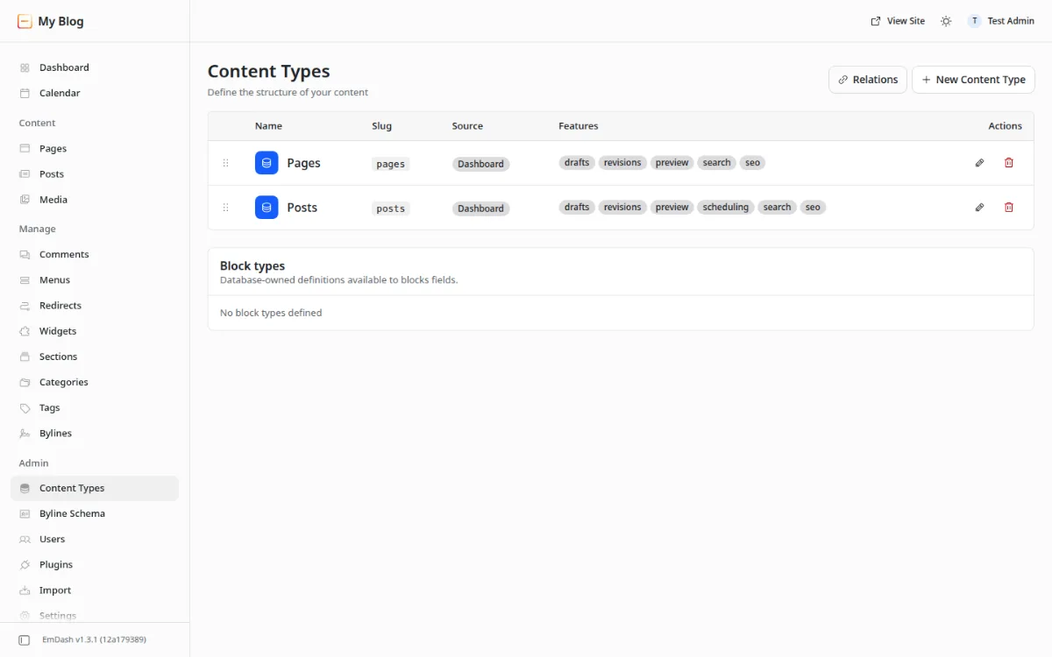Click the New Content Type button
This screenshot has height=657, width=1052.
[973, 80]
